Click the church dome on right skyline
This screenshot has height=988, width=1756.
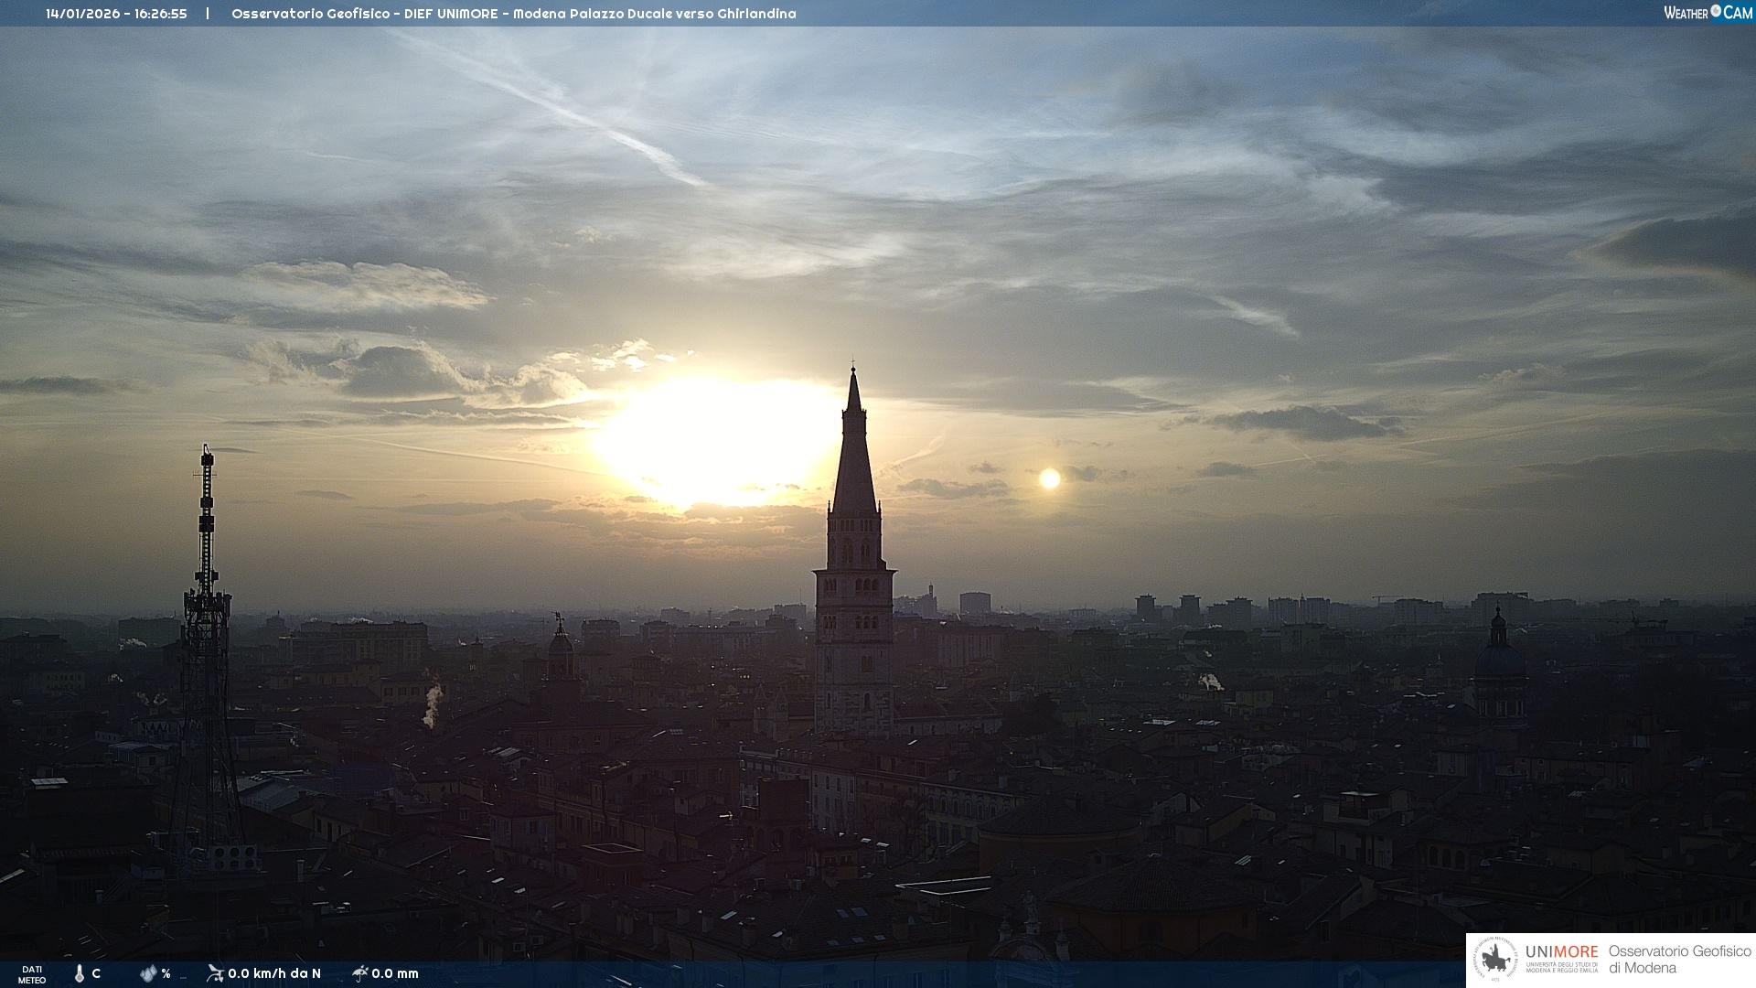click(x=1498, y=659)
